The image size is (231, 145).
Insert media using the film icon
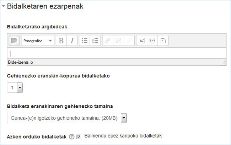(152, 41)
